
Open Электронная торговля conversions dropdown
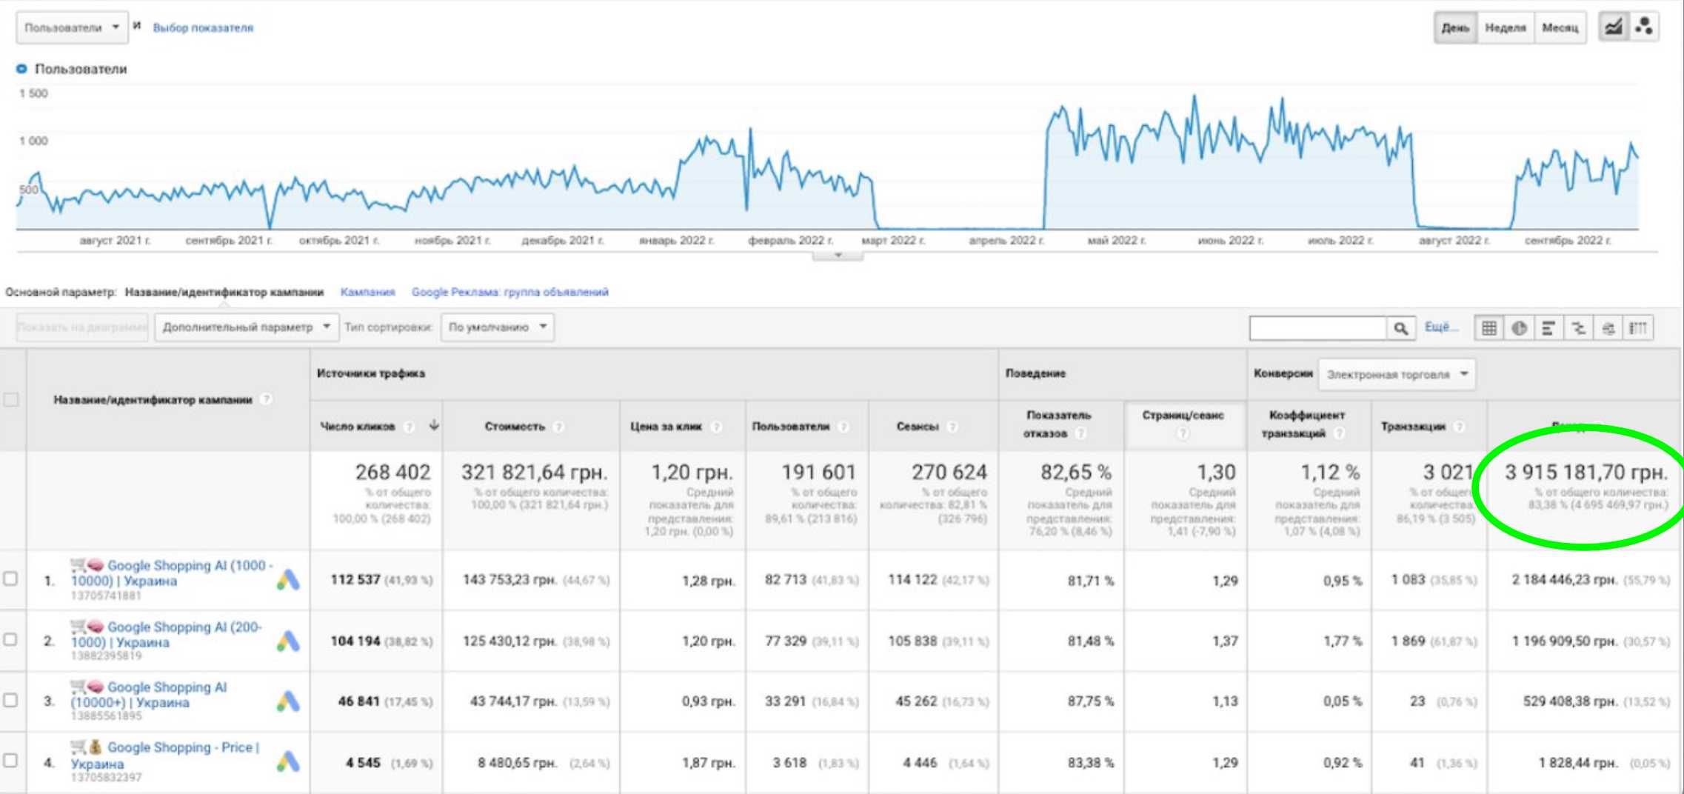(x=1397, y=375)
